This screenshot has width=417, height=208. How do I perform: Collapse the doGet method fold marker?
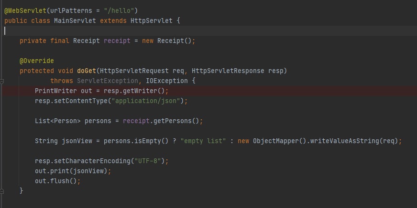click(2, 81)
